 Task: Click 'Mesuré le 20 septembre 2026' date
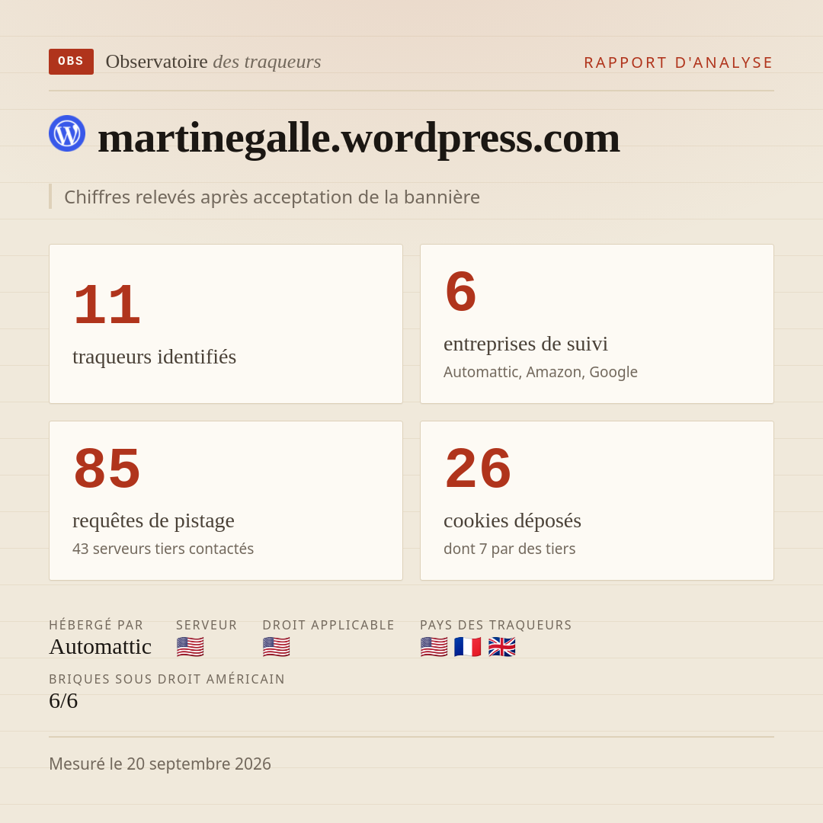click(x=160, y=764)
